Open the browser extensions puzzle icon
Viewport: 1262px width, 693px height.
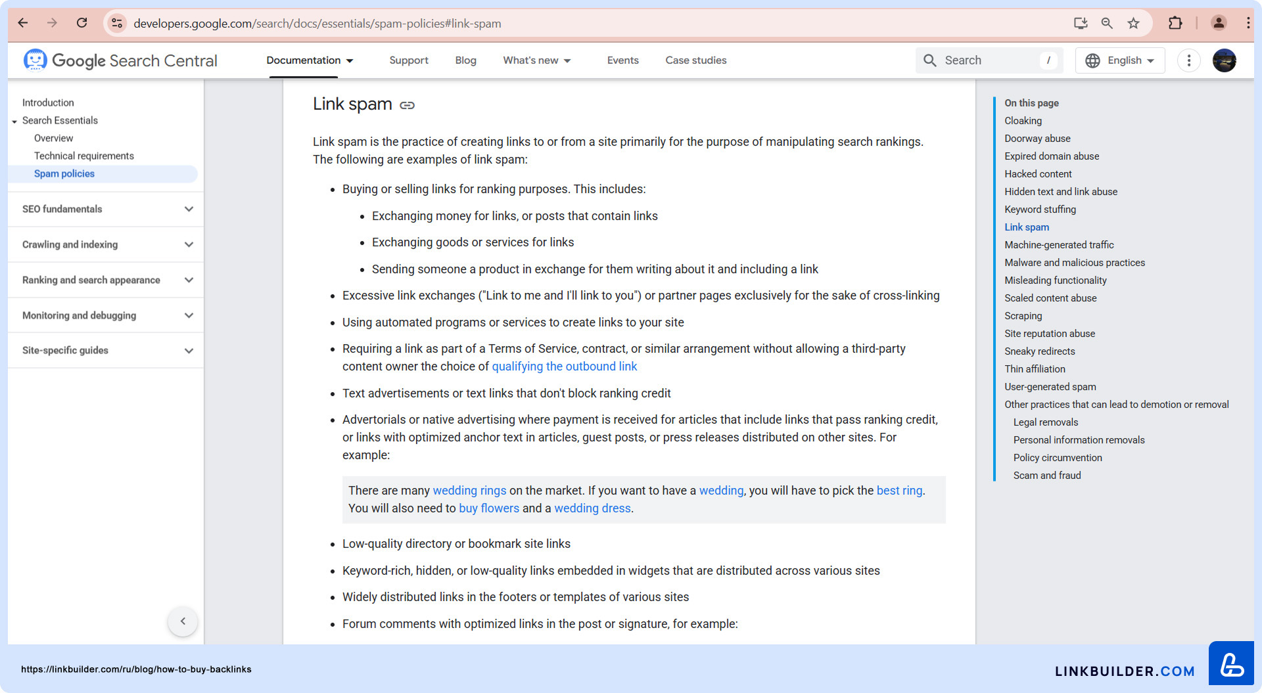pos(1175,23)
